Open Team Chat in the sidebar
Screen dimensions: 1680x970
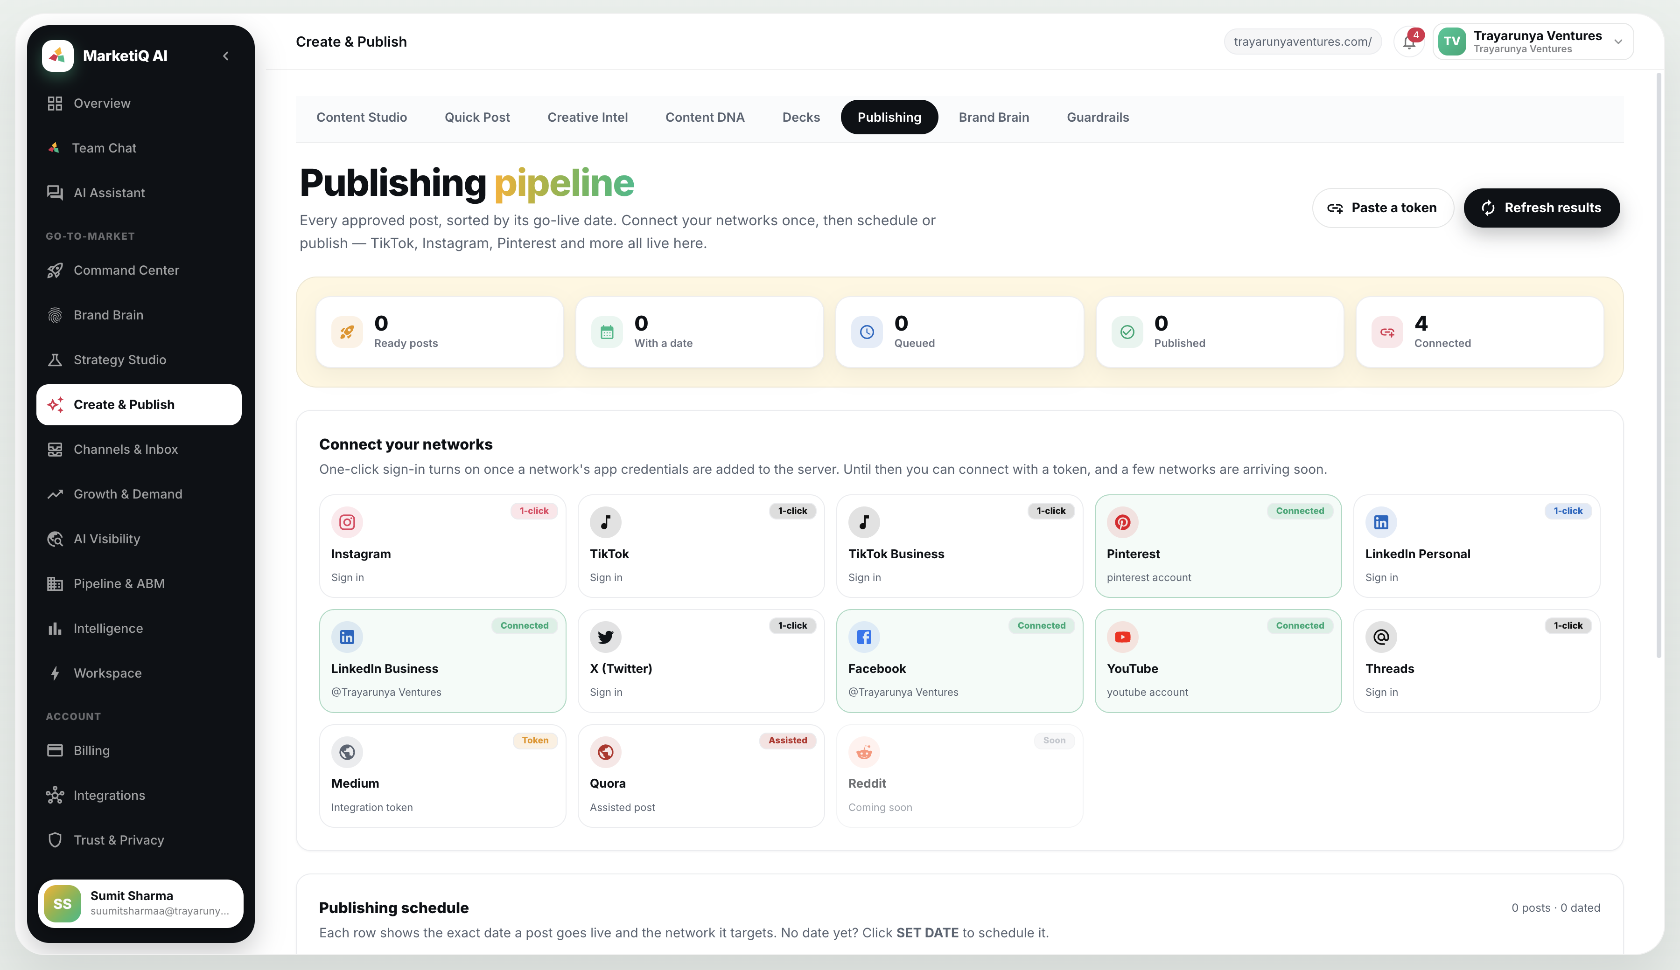click(x=139, y=148)
